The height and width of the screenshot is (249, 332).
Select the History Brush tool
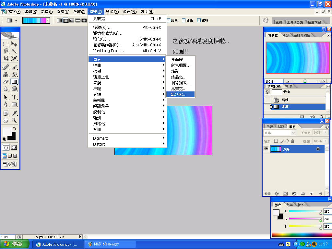(x=14, y=74)
